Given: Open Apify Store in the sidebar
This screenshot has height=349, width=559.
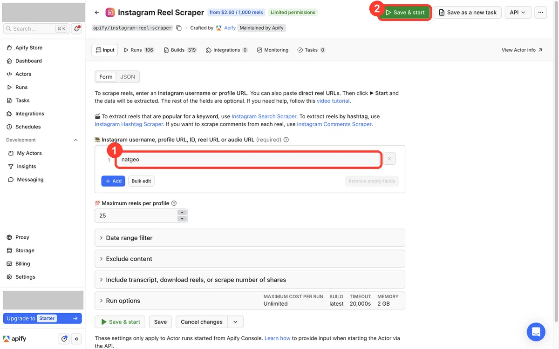Looking at the screenshot, I should [x=28, y=47].
